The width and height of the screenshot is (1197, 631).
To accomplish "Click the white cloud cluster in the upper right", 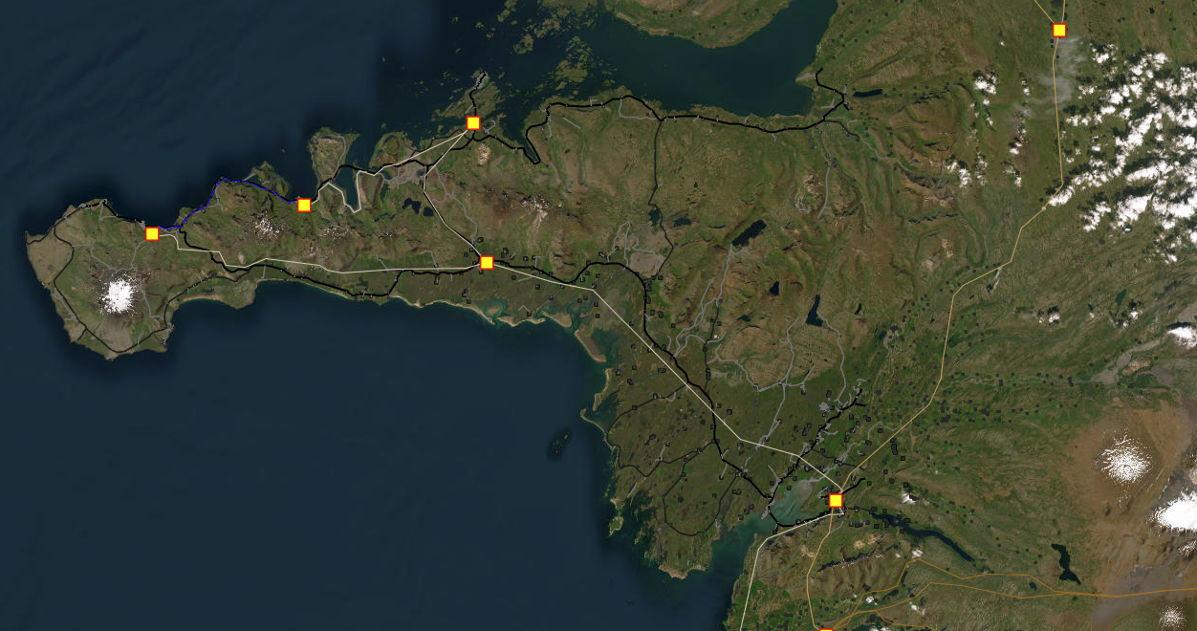I will tap(1128, 143).
